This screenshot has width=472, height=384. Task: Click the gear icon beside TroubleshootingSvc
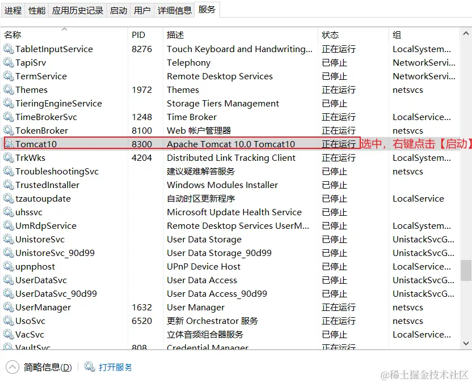tap(9, 171)
